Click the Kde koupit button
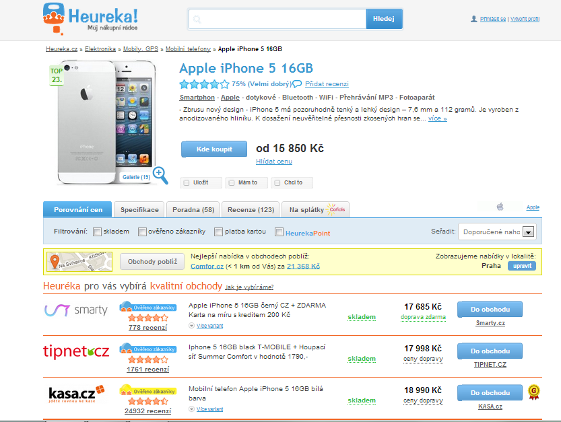Screen dimensions: 561x422 point(214,149)
